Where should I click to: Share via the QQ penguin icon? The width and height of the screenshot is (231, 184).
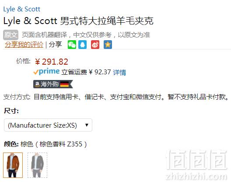83,45
